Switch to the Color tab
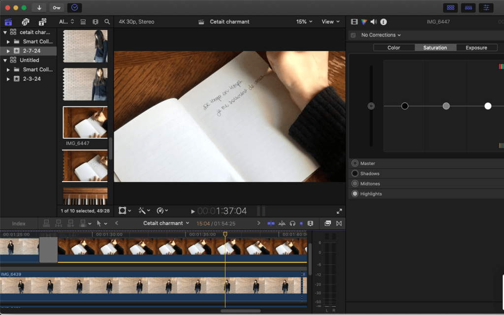This screenshot has width=504, height=315. pos(394,48)
